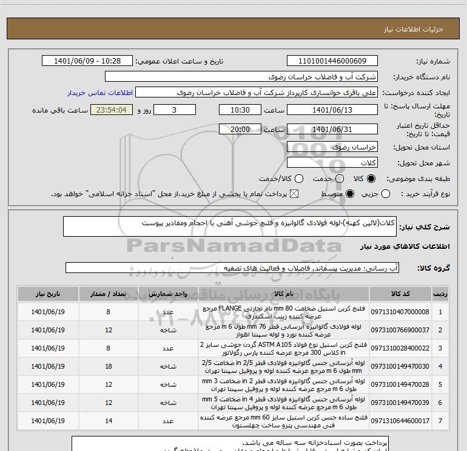
Task: Select product code 0973100766900037
Action: [400, 330]
